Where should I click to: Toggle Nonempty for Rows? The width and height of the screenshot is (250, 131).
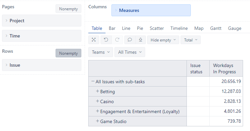(68, 53)
